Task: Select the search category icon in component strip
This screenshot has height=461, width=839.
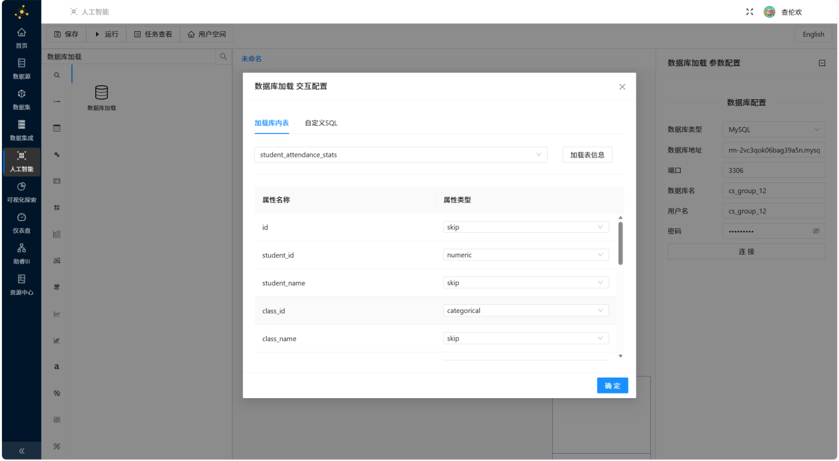Action: pos(57,75)
